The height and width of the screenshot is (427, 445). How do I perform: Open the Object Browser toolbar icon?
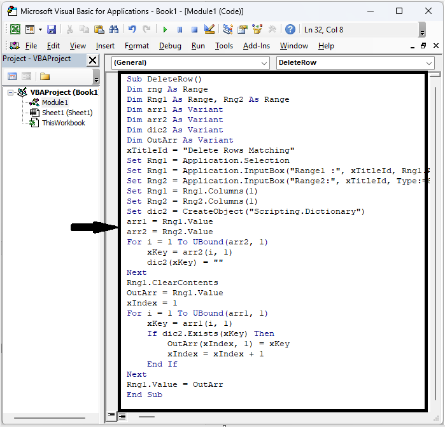(x=257, y=29)
